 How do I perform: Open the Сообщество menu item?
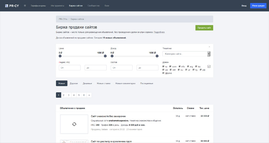[93, 6]
